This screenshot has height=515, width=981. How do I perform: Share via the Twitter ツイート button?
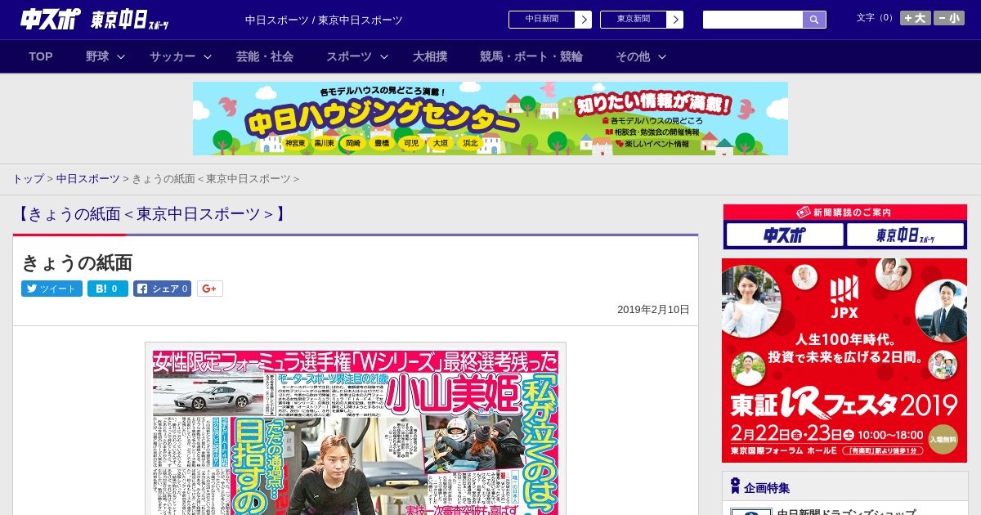[52, 289]
